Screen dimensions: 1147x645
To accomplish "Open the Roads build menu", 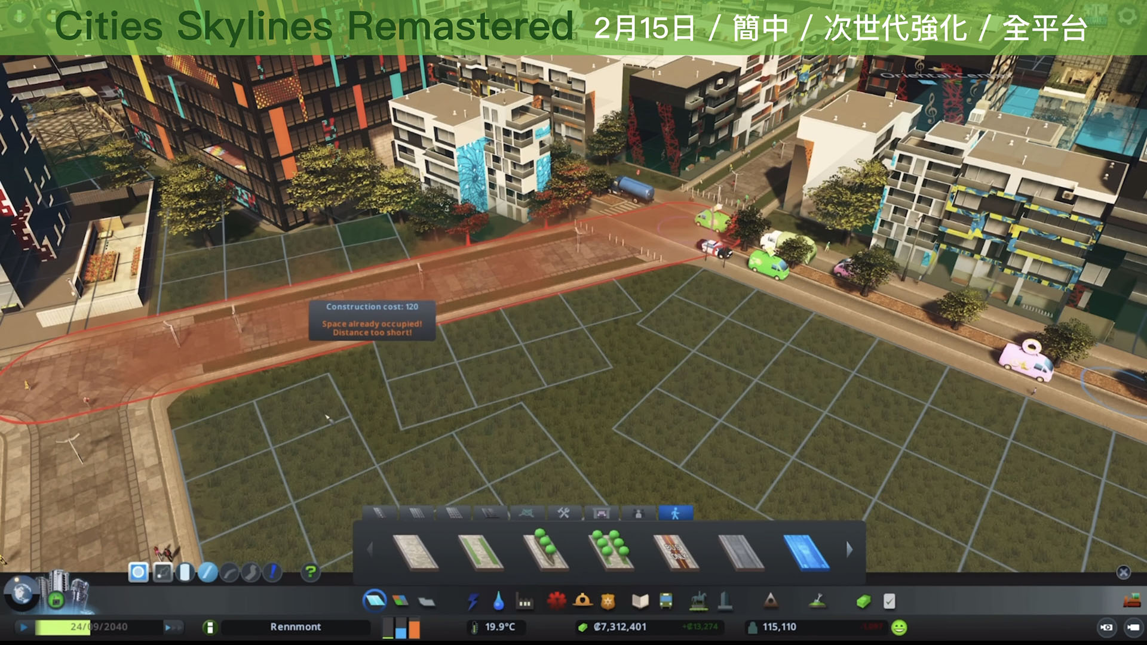I will pos(375,600).
